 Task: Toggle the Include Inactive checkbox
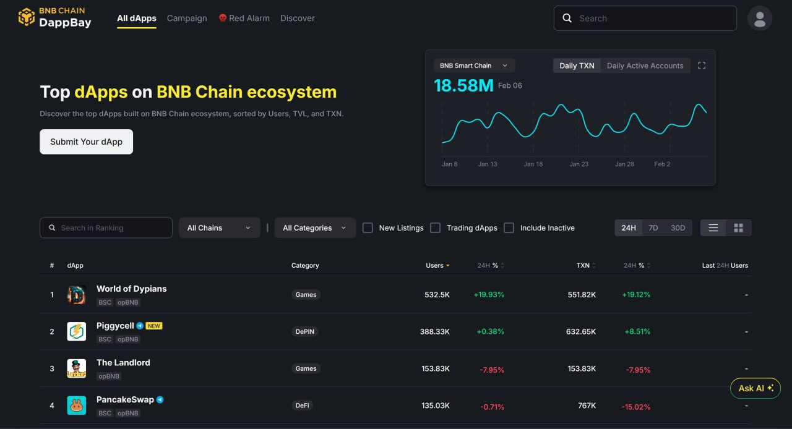coord(509,228)
